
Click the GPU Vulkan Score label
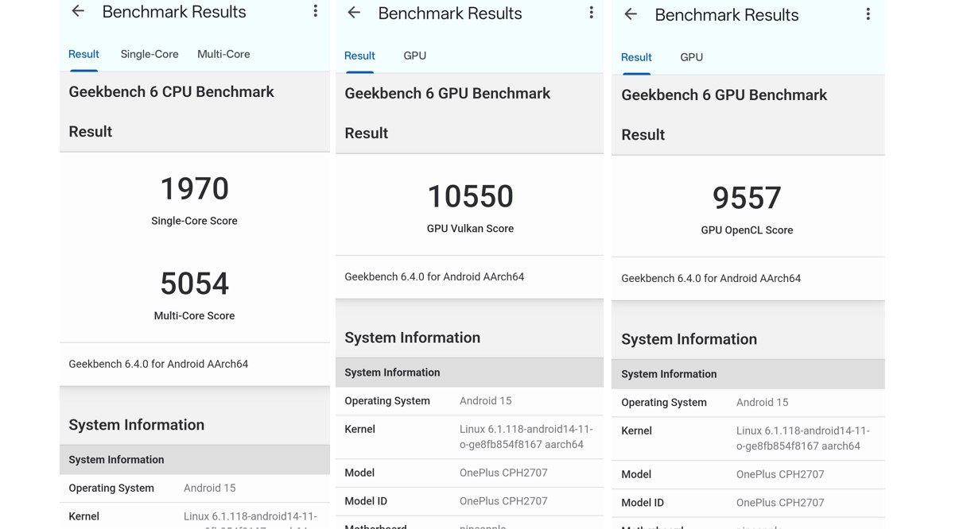pos(470,229)
